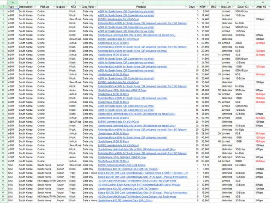Open the Product column filter dropdown
The width and height of the screenshot is (270, 203).
[186, 7]
